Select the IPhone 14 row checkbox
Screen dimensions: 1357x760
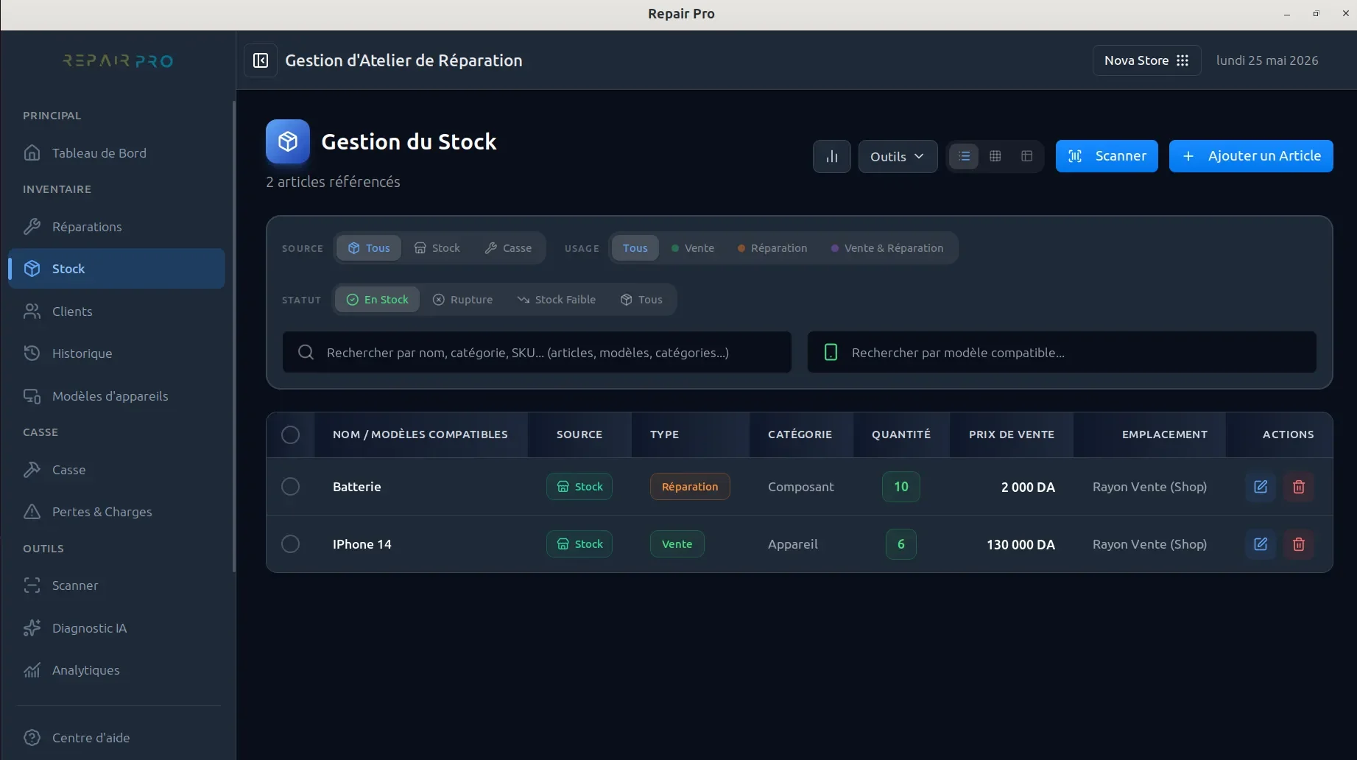click(x=291, y=544)
